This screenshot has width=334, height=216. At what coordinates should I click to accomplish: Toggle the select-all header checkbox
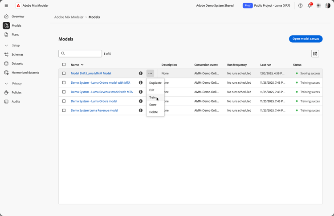pos(64,65)
